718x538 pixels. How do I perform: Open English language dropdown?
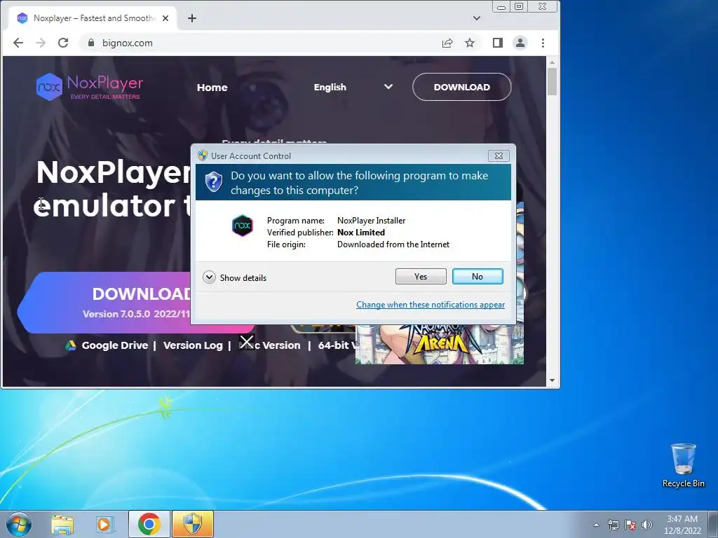[353, 87]
